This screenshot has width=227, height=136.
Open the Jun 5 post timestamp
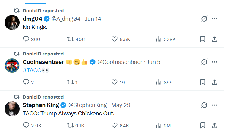point(154,62)
